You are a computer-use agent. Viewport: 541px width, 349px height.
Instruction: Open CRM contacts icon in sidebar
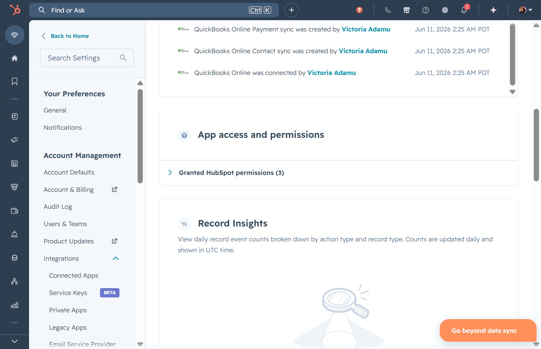pyautogui.click(x=15, y=116)
